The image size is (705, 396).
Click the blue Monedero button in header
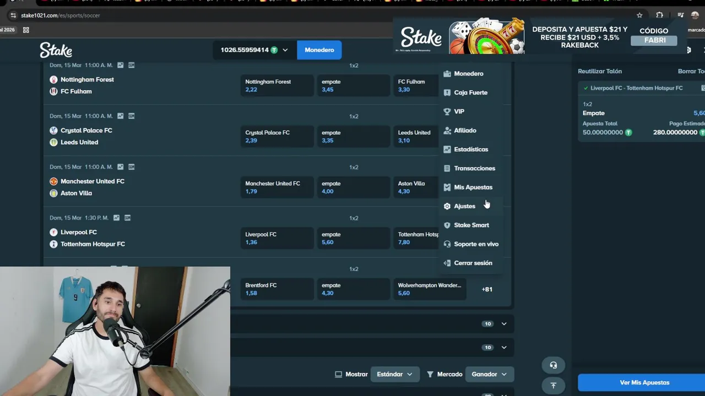(319, 50)
